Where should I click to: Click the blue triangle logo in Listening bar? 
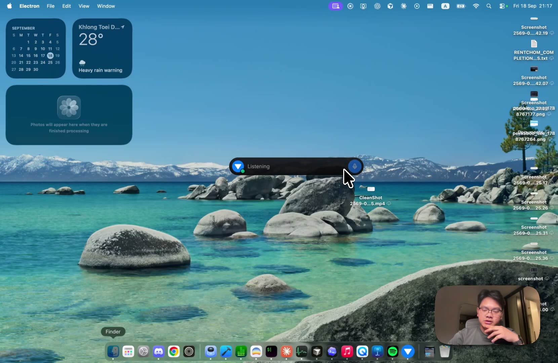click(238, 166)
